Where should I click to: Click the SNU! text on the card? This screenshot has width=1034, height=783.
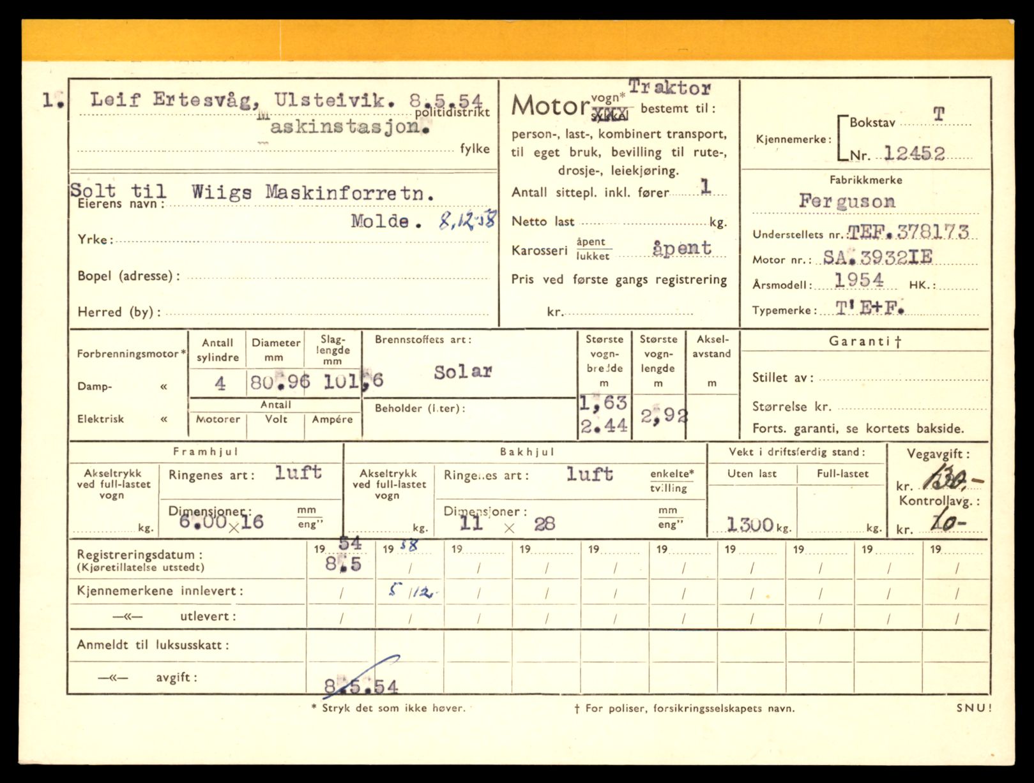[x=974, y=708]
